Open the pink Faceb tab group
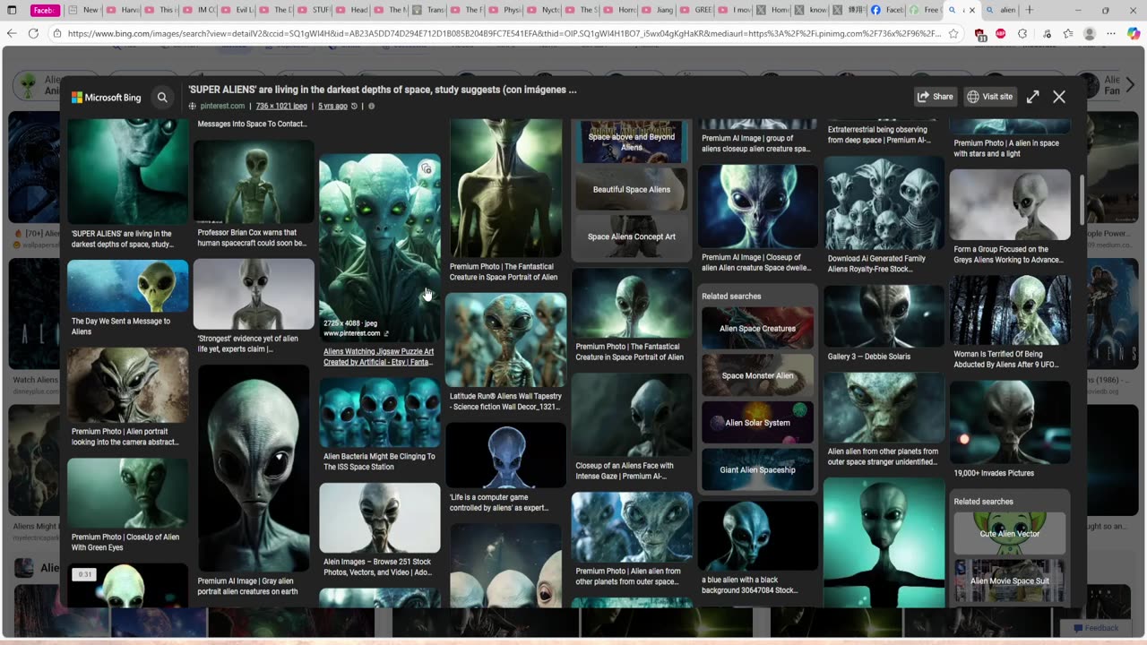Image resolution: width=1147 pixels, height=645 pixels. [44, 10]
